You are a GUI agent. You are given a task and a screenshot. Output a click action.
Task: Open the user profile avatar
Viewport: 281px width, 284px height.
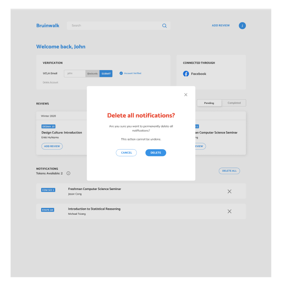coord(242,26)
